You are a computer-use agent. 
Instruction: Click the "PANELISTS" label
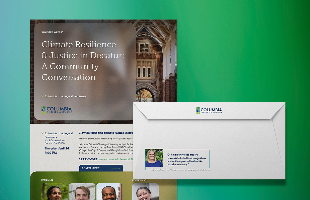coord(47,180)
